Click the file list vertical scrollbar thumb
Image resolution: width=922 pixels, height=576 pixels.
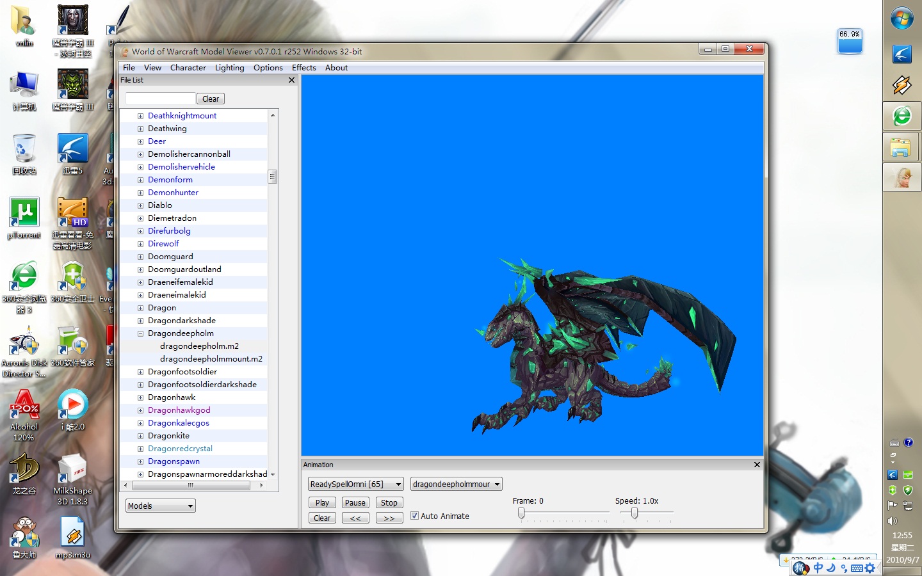pos(272,177)
